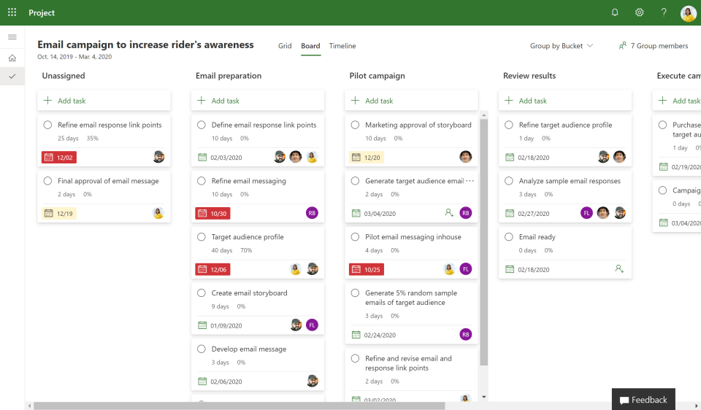The height and width of the screenshot is (410, 701).
Task: Assign someone on Email ready card
Action: pos(619,269)
